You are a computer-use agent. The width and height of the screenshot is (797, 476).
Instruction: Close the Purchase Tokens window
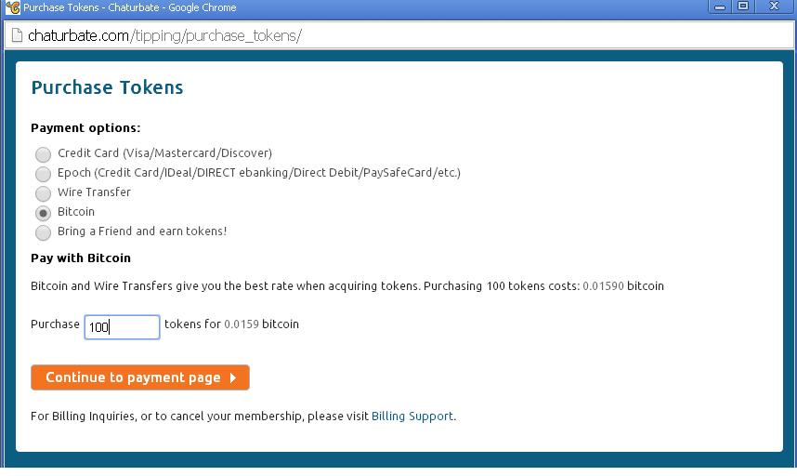tap(774, 7)
